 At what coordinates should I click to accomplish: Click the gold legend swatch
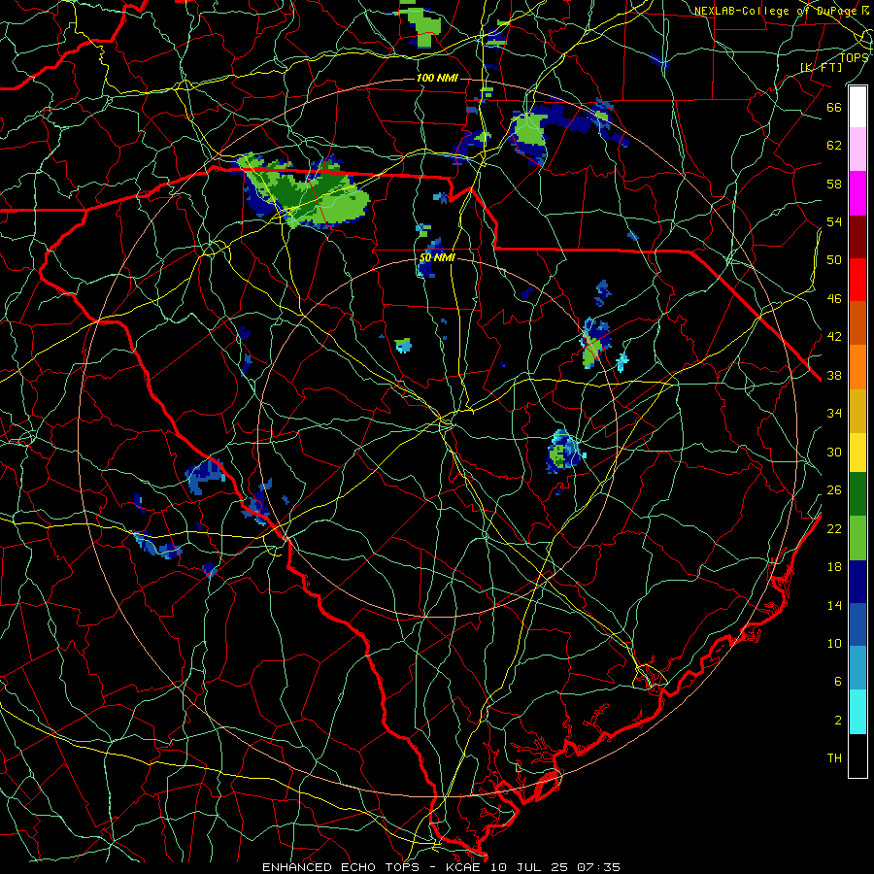[857, 411]
